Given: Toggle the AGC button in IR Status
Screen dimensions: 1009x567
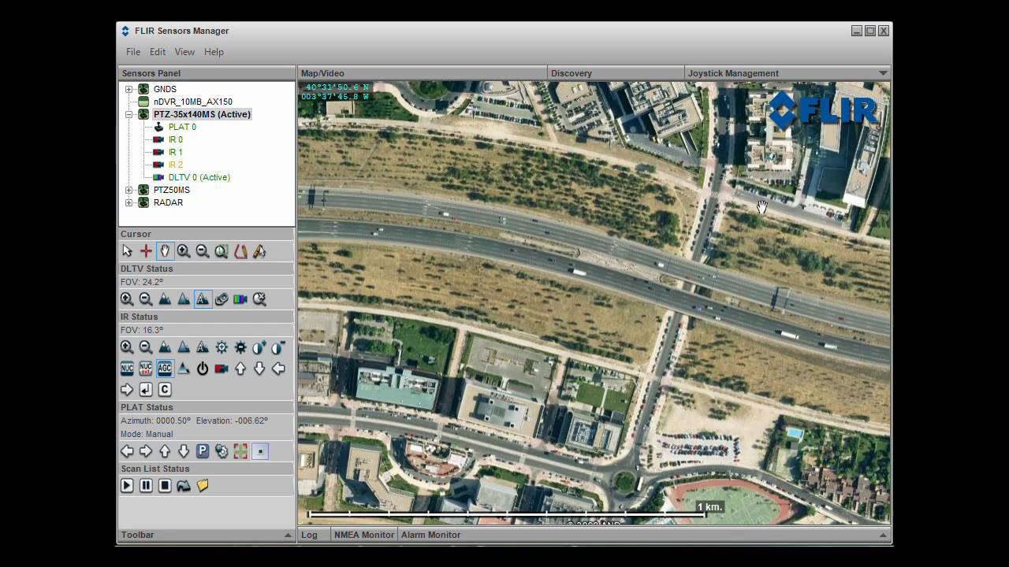Looking at the screenshot, I should 165,369.
